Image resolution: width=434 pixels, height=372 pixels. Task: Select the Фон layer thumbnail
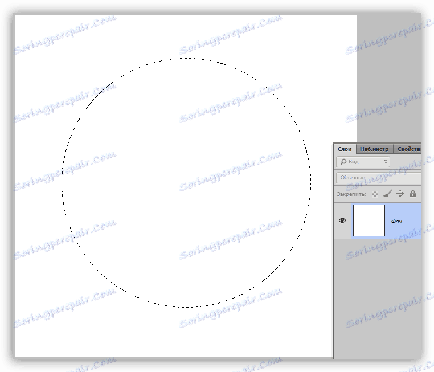369,220
